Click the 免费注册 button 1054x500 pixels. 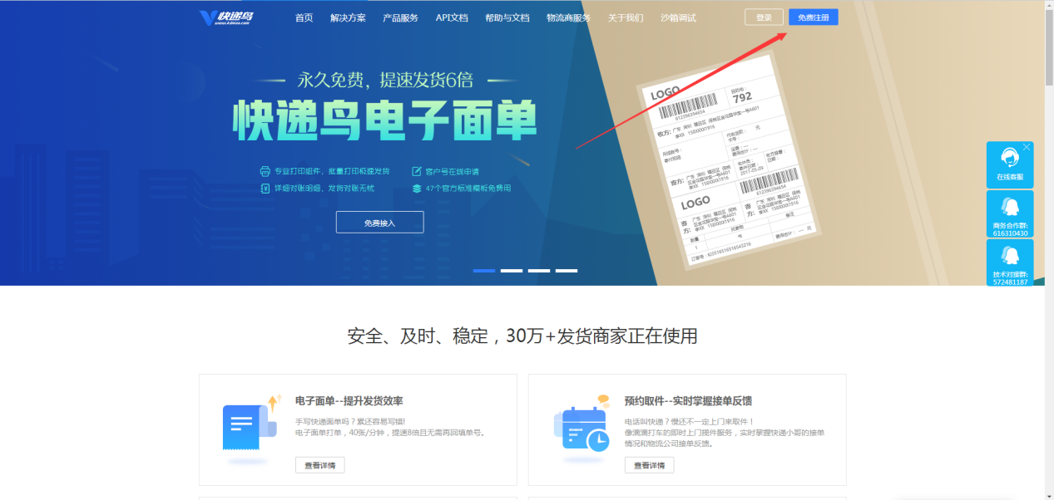(813, 17)
